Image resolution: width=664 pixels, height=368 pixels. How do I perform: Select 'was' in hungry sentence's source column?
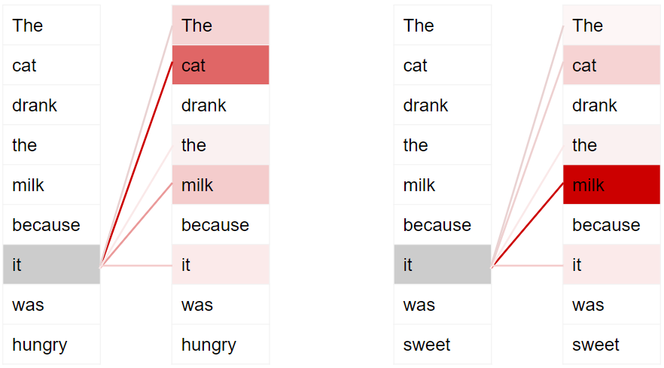(x=51, y=305)
